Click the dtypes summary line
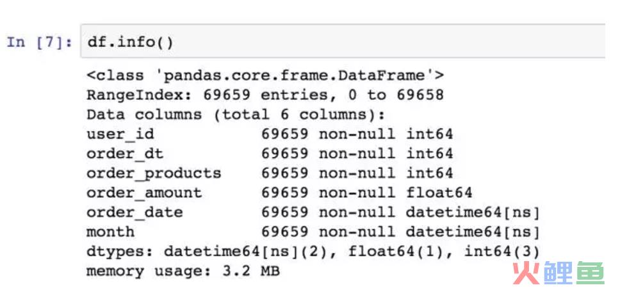The image size is (620, 288). pyautogui.click(x=313, y=252)
